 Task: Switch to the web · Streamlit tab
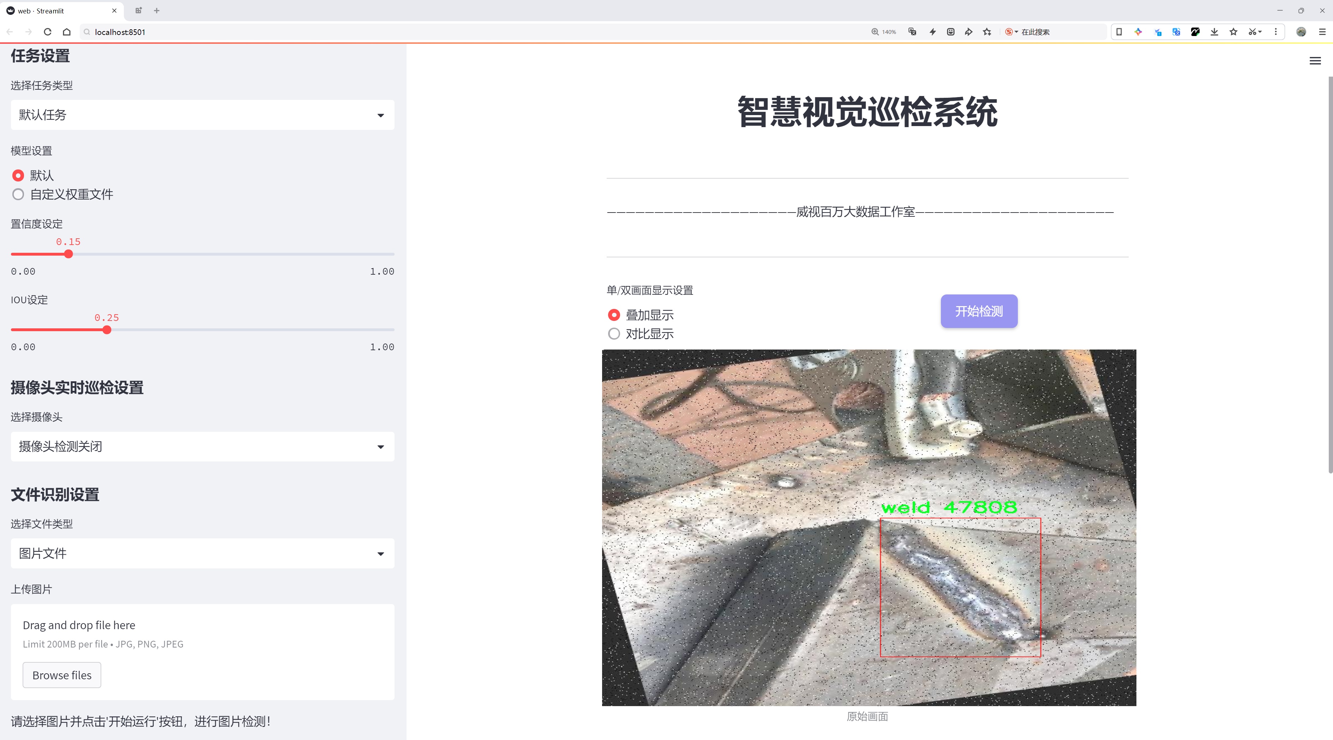(x=62, y=10)
